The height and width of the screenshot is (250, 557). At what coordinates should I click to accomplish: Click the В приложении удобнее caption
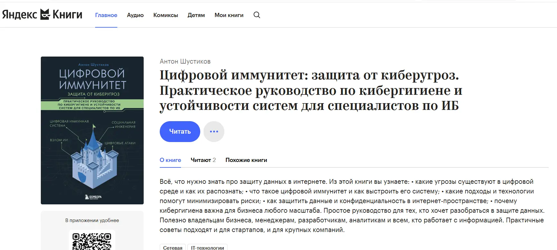click(x=92, y=220)
